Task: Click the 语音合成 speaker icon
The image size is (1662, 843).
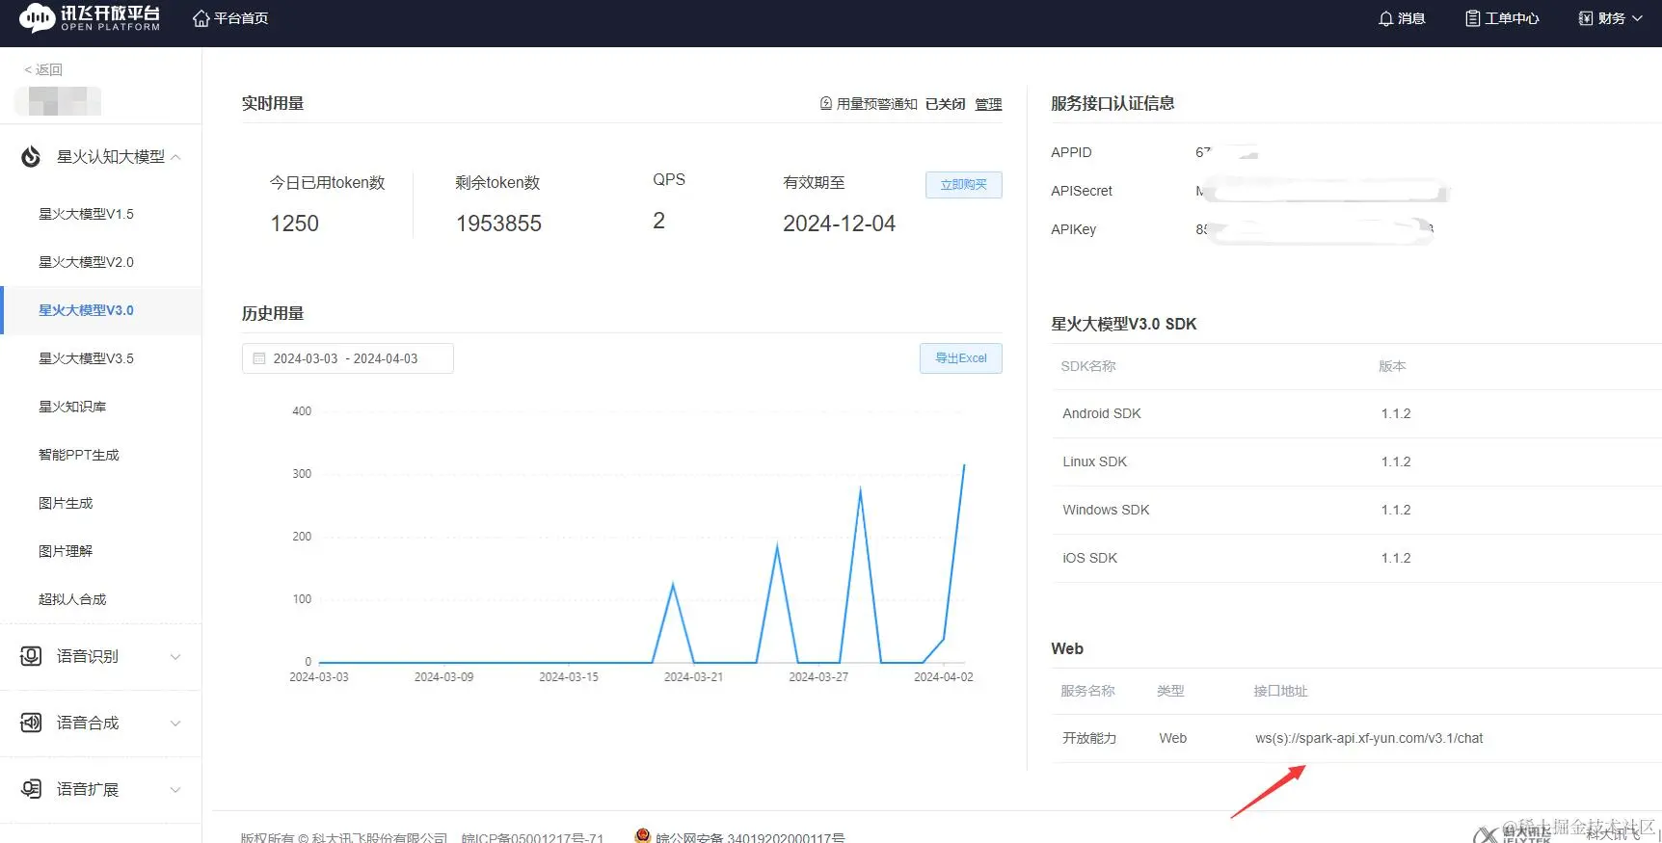Action: pos(31,723)
